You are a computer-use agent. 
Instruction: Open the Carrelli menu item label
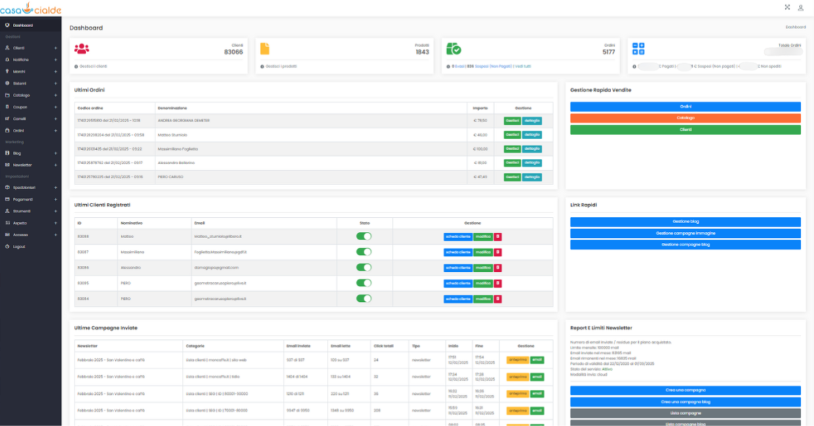coord(19,118)
